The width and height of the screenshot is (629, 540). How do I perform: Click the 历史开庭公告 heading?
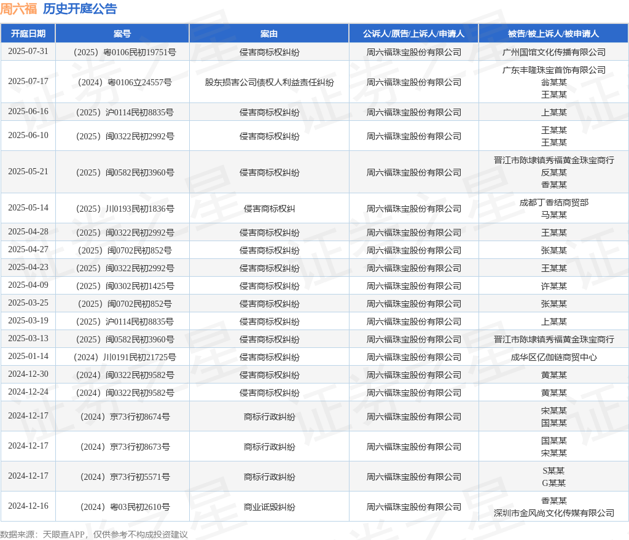point(80,9)
